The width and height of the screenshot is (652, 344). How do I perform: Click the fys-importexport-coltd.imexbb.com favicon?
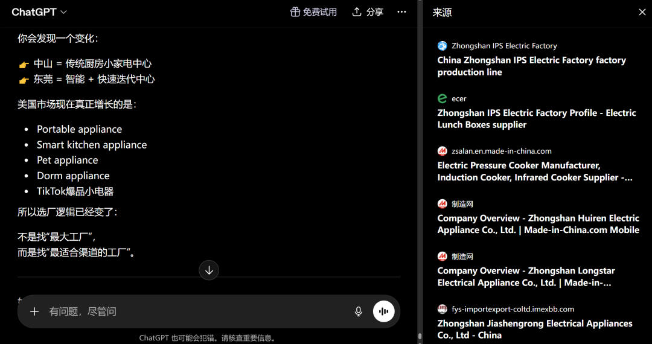[x=442, y=309]
